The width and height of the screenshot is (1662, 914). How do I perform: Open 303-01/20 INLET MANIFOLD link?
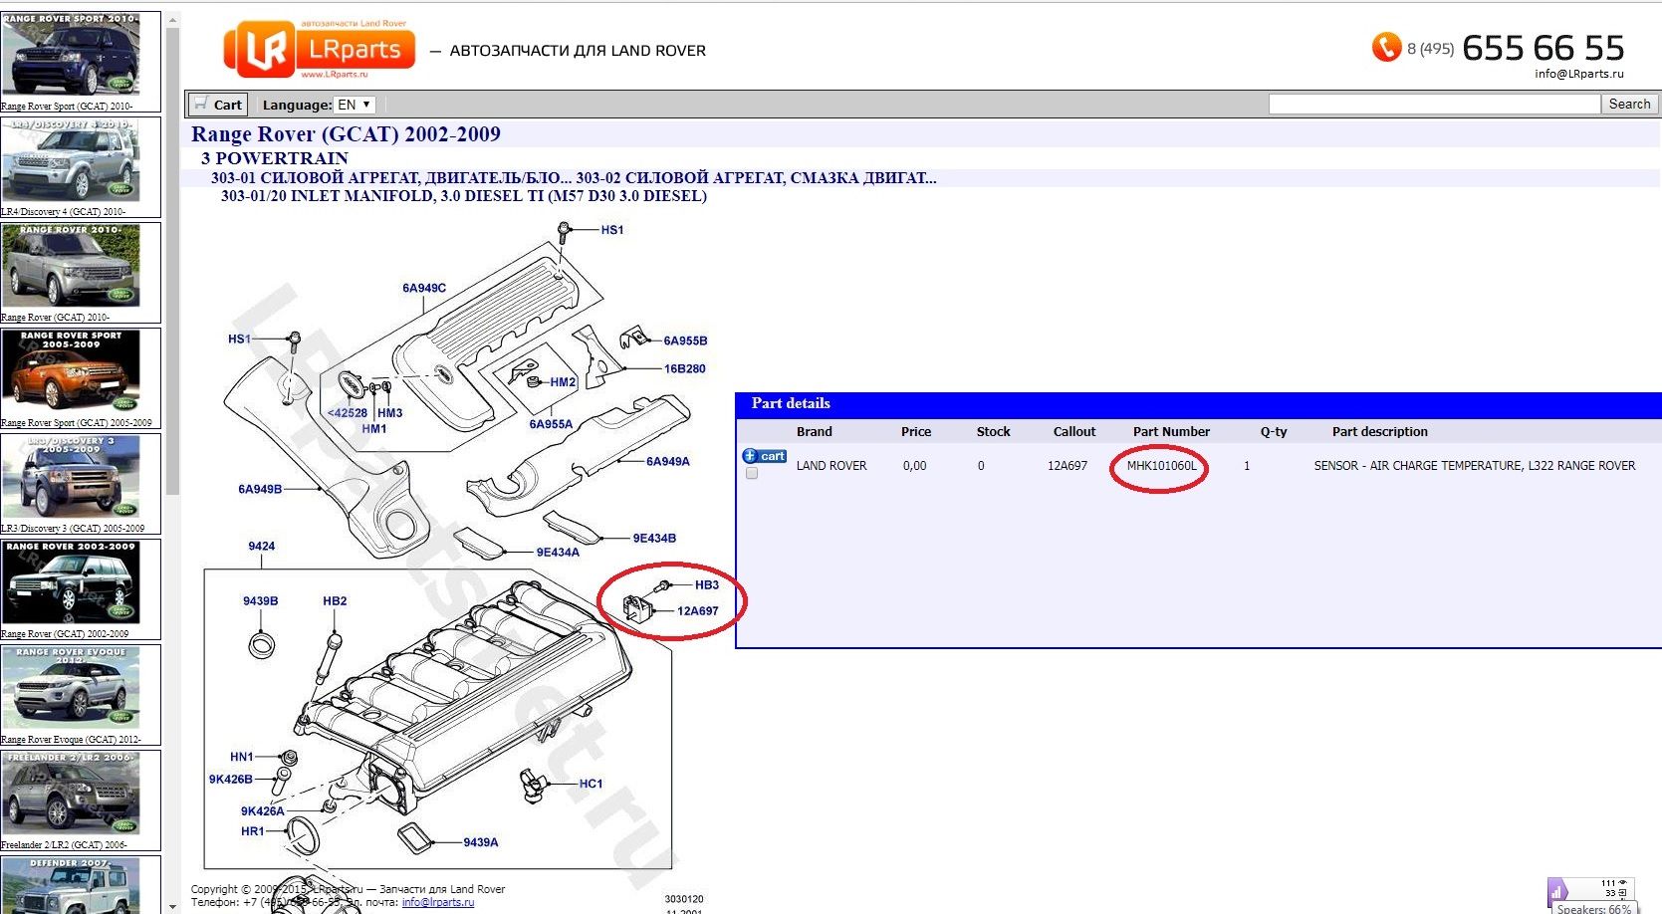coord(464,196)
